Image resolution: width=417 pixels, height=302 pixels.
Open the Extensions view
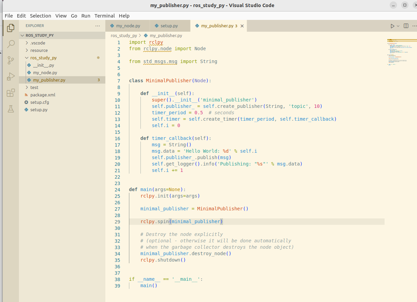click(11, 93)
